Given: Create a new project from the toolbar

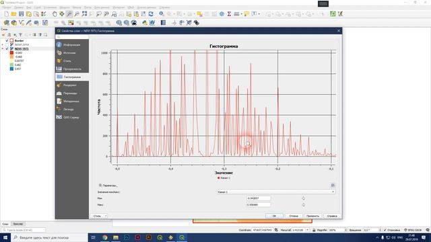Looking at the screenshot, I should click(6, 13).
